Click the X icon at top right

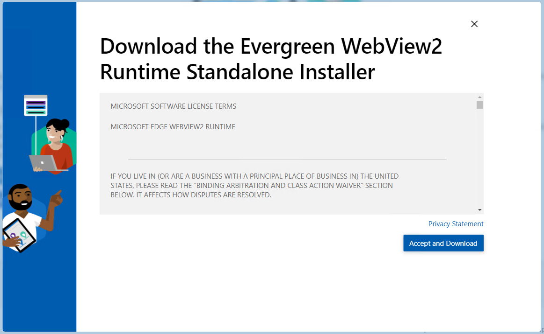474,24
